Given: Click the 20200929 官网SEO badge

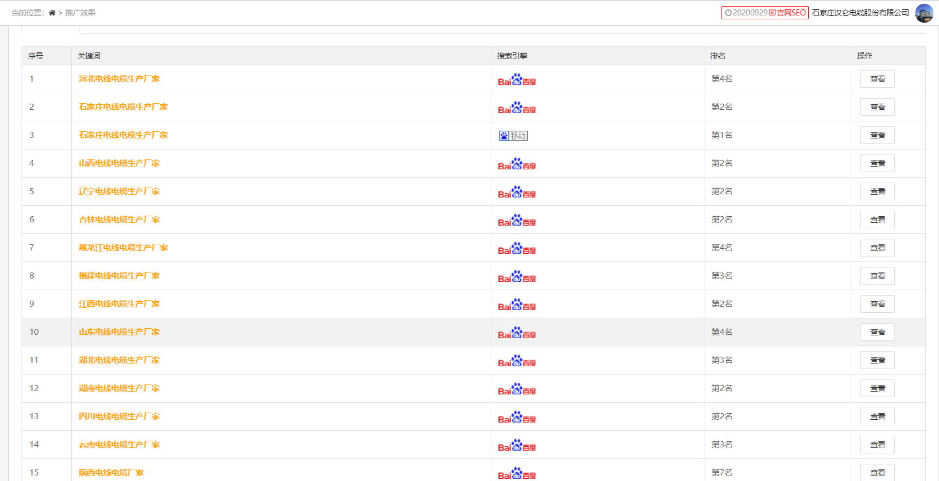Looking at the screenshot, I should pos(765,13).
